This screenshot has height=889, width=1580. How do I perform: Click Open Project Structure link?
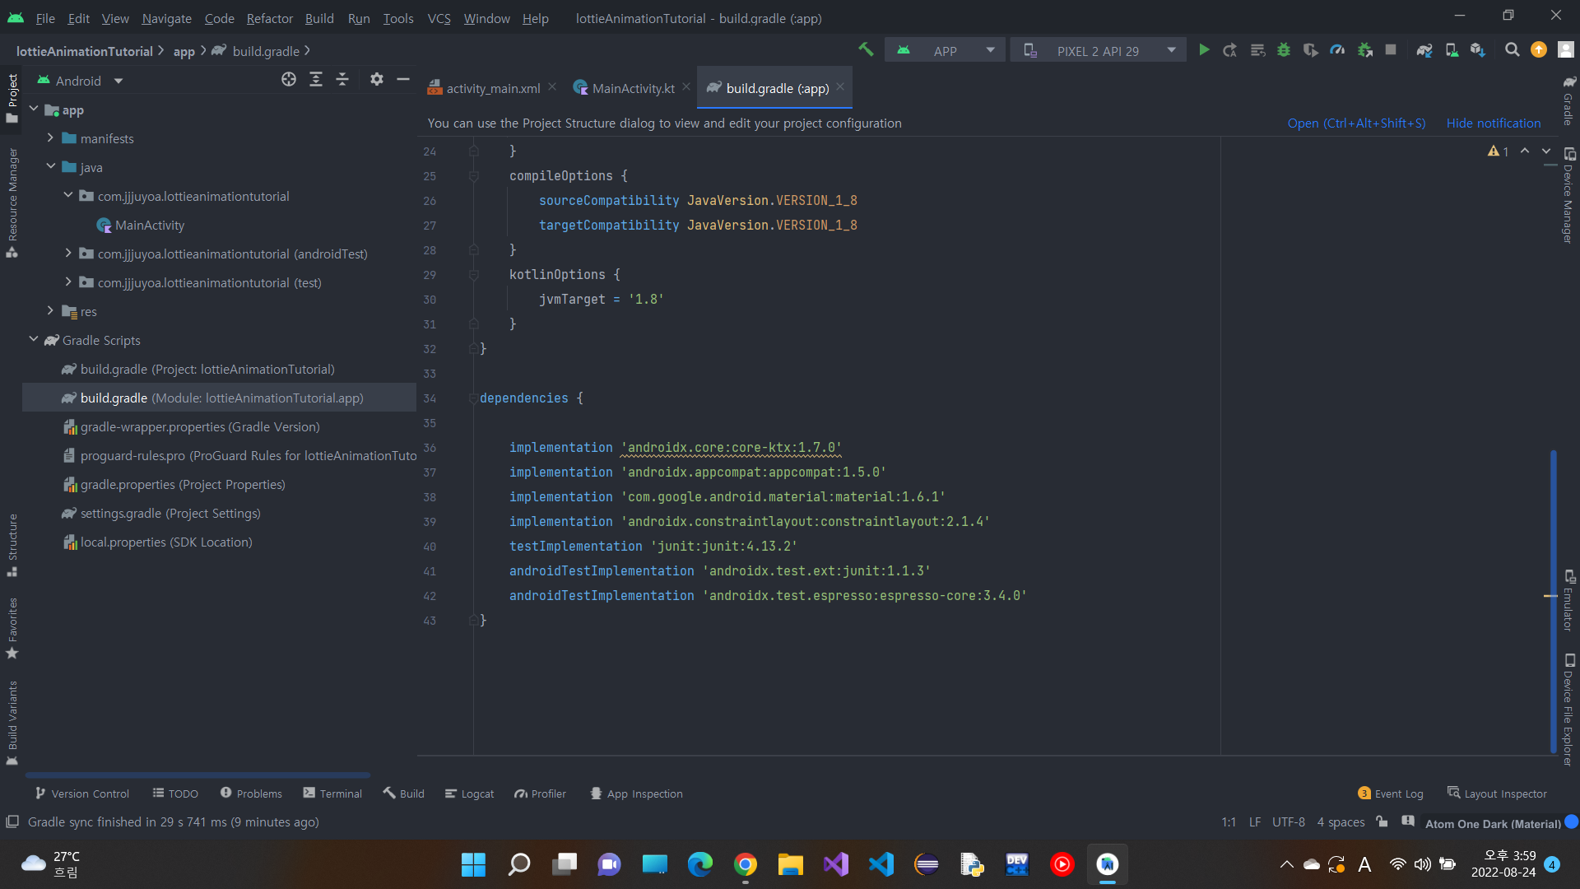tap(1355, 123)
